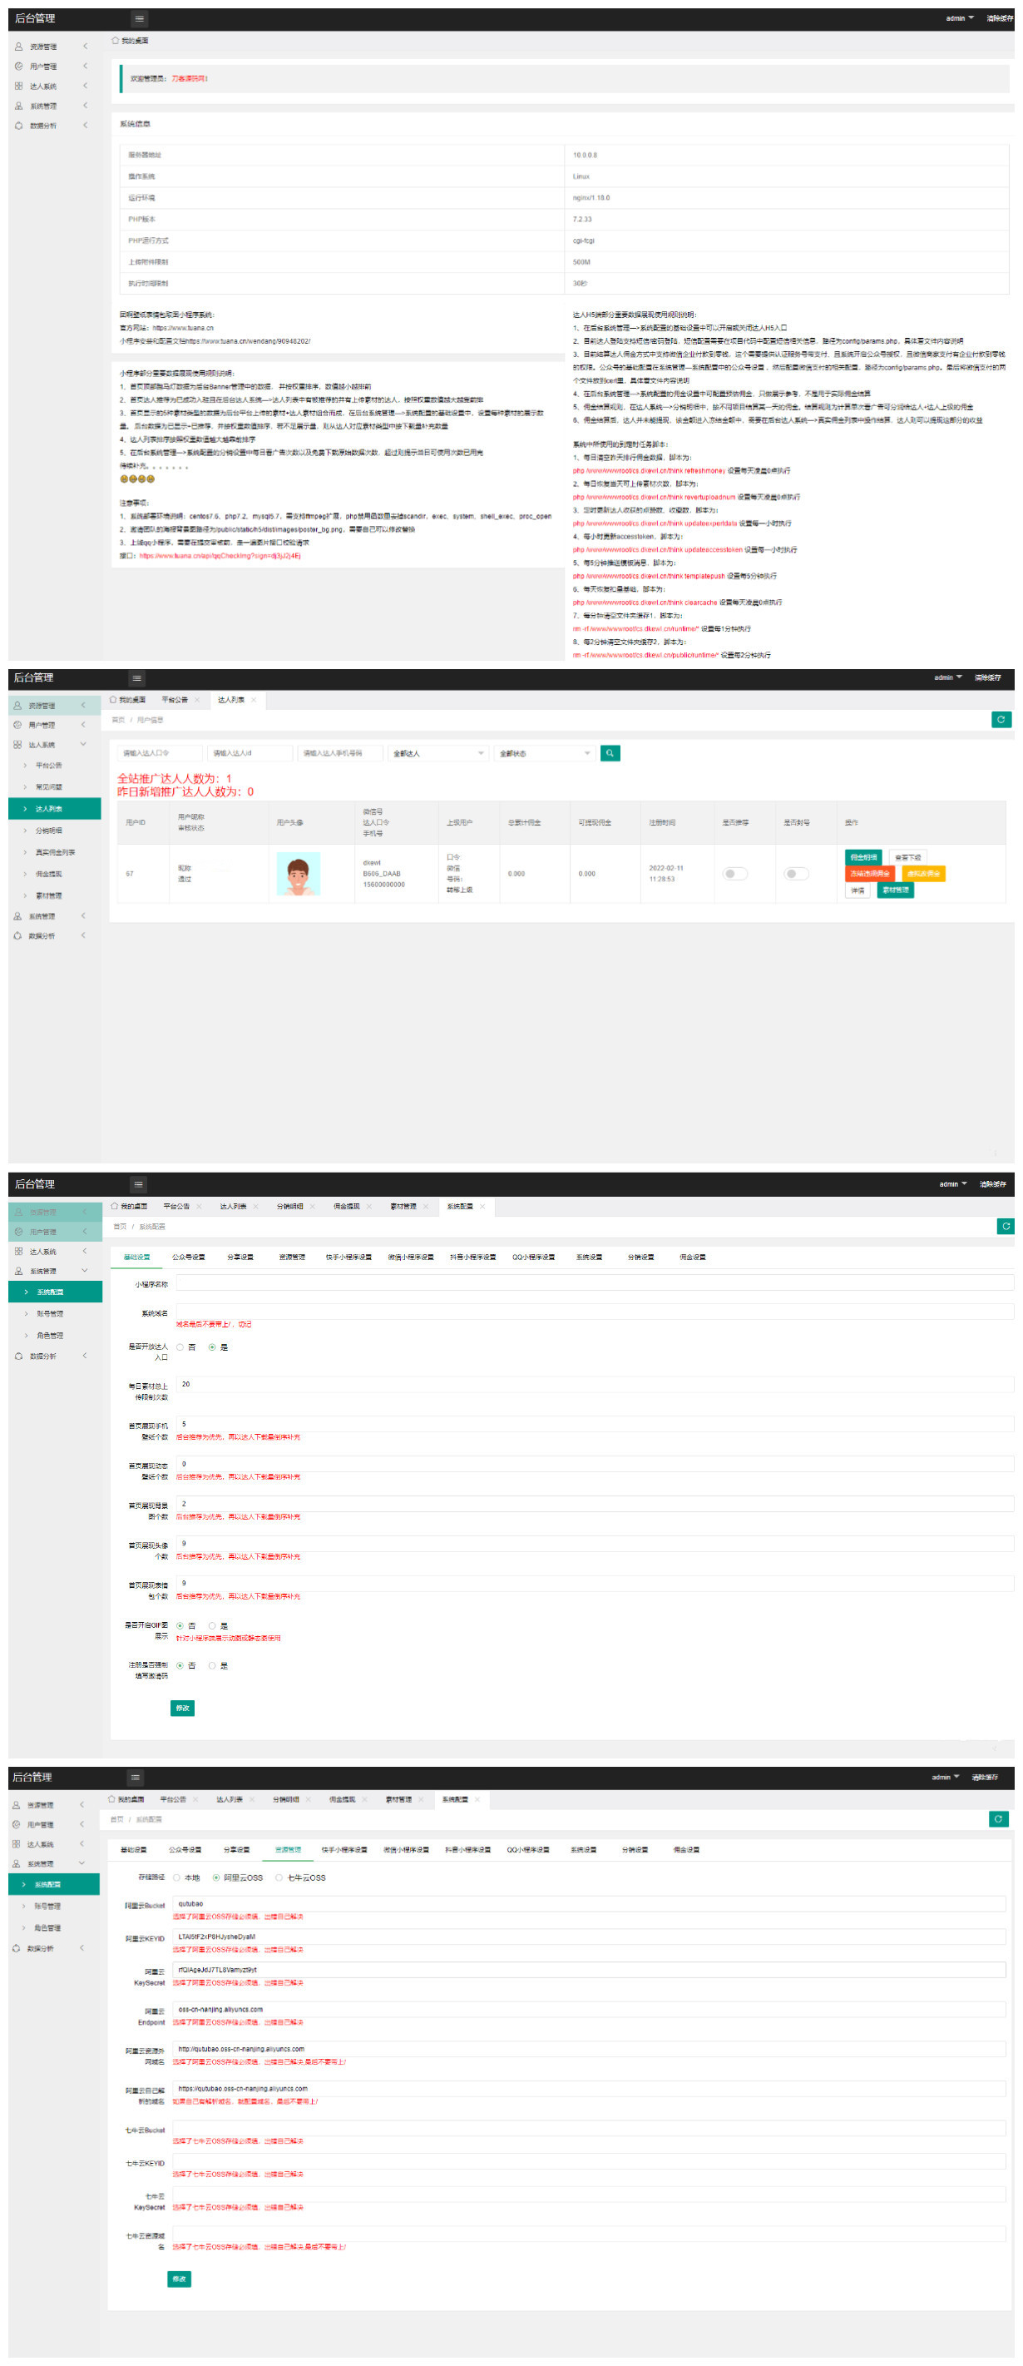Open 账号管理 in the 基础设置 panel sidebar
Image resolution: width=1023 pixels, height=2366 pixels.
coord(50,1313)
